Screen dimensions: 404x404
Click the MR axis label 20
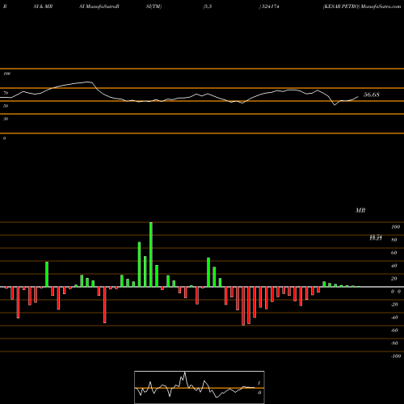(x=394, y=279)
